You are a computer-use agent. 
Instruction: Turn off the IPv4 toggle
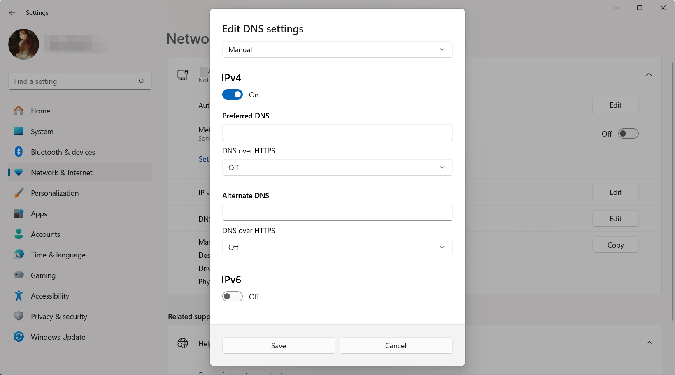pyautogui.click(x=233, y=95)
